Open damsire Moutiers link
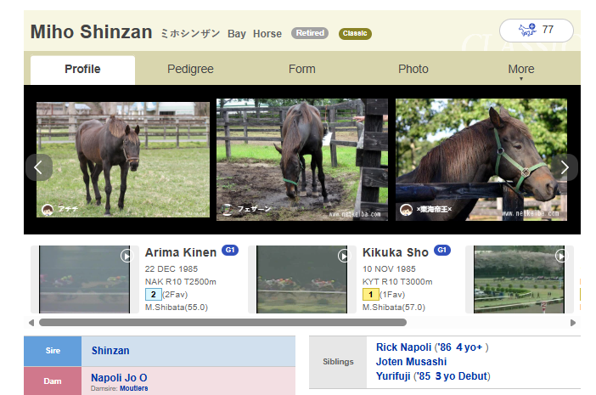 (134, 388)
